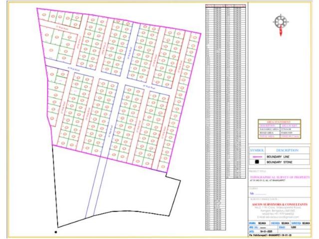Click the date value '19-01-2025'

[266, 232]
